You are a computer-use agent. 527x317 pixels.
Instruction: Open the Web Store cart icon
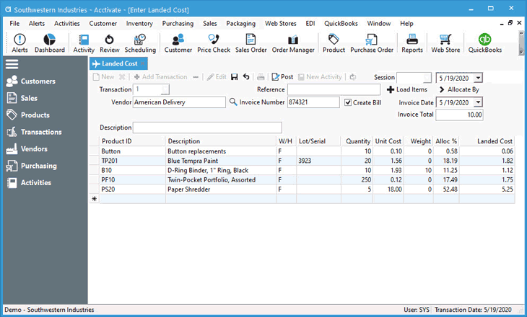(x=445, y=44)
